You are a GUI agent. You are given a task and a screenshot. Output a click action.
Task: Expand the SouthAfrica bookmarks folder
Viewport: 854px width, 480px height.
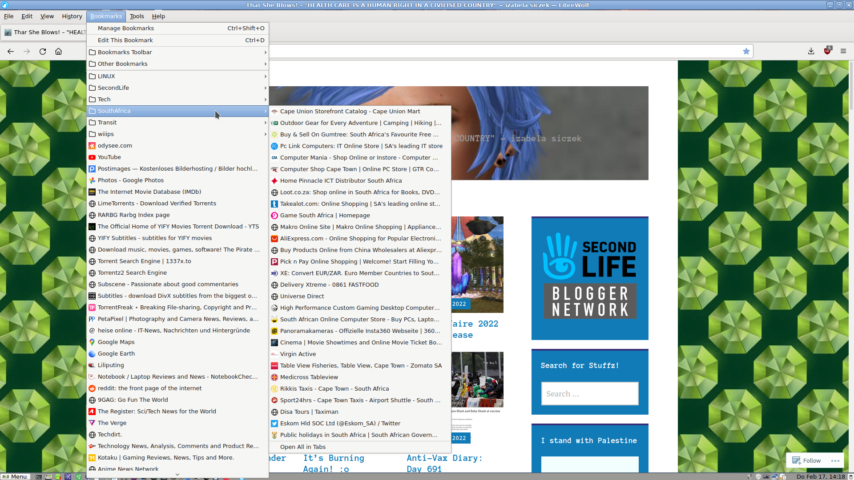pyautogui.click(x=178, y=111)
